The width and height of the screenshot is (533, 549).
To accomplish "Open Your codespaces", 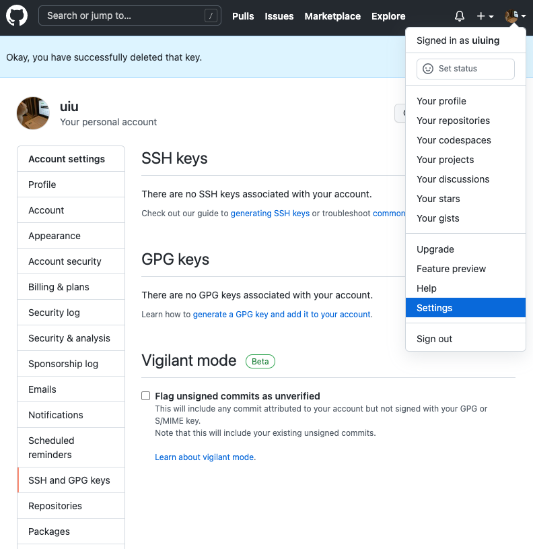I will point(466,140).
